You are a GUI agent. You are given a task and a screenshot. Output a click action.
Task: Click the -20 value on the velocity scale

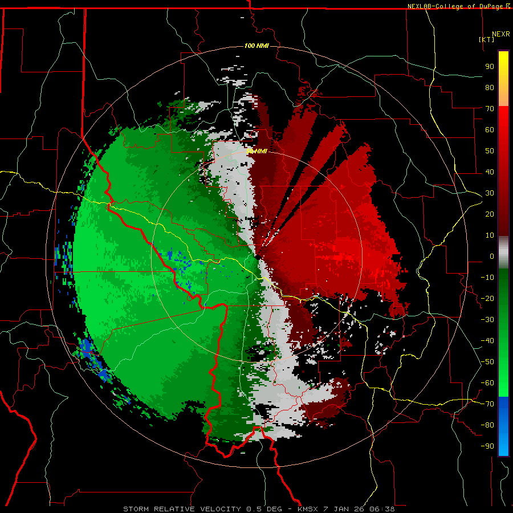[x=487, y=298]
